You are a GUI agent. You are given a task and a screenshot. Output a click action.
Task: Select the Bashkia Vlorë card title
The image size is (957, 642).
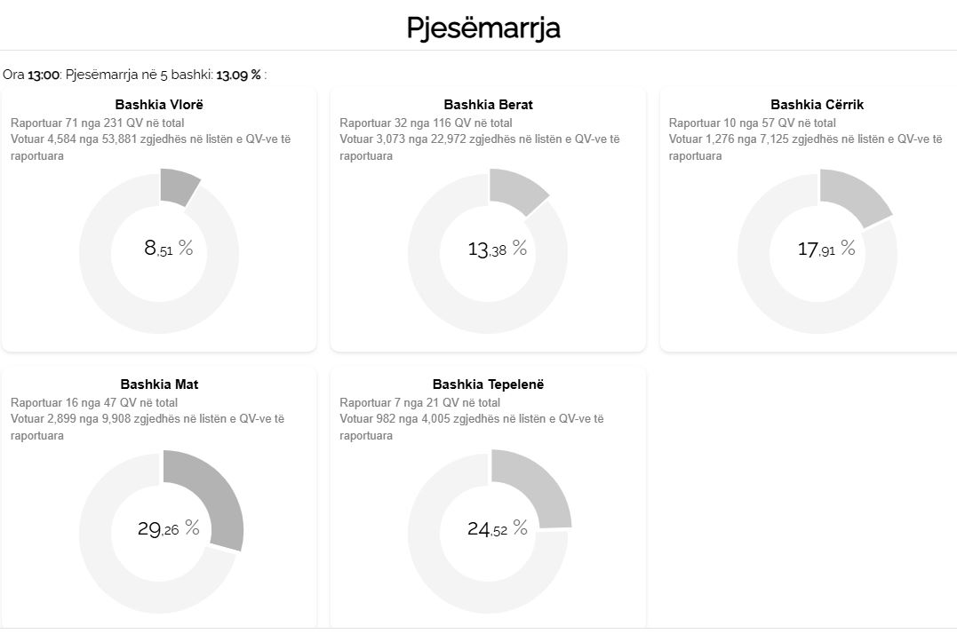(159, 105)
